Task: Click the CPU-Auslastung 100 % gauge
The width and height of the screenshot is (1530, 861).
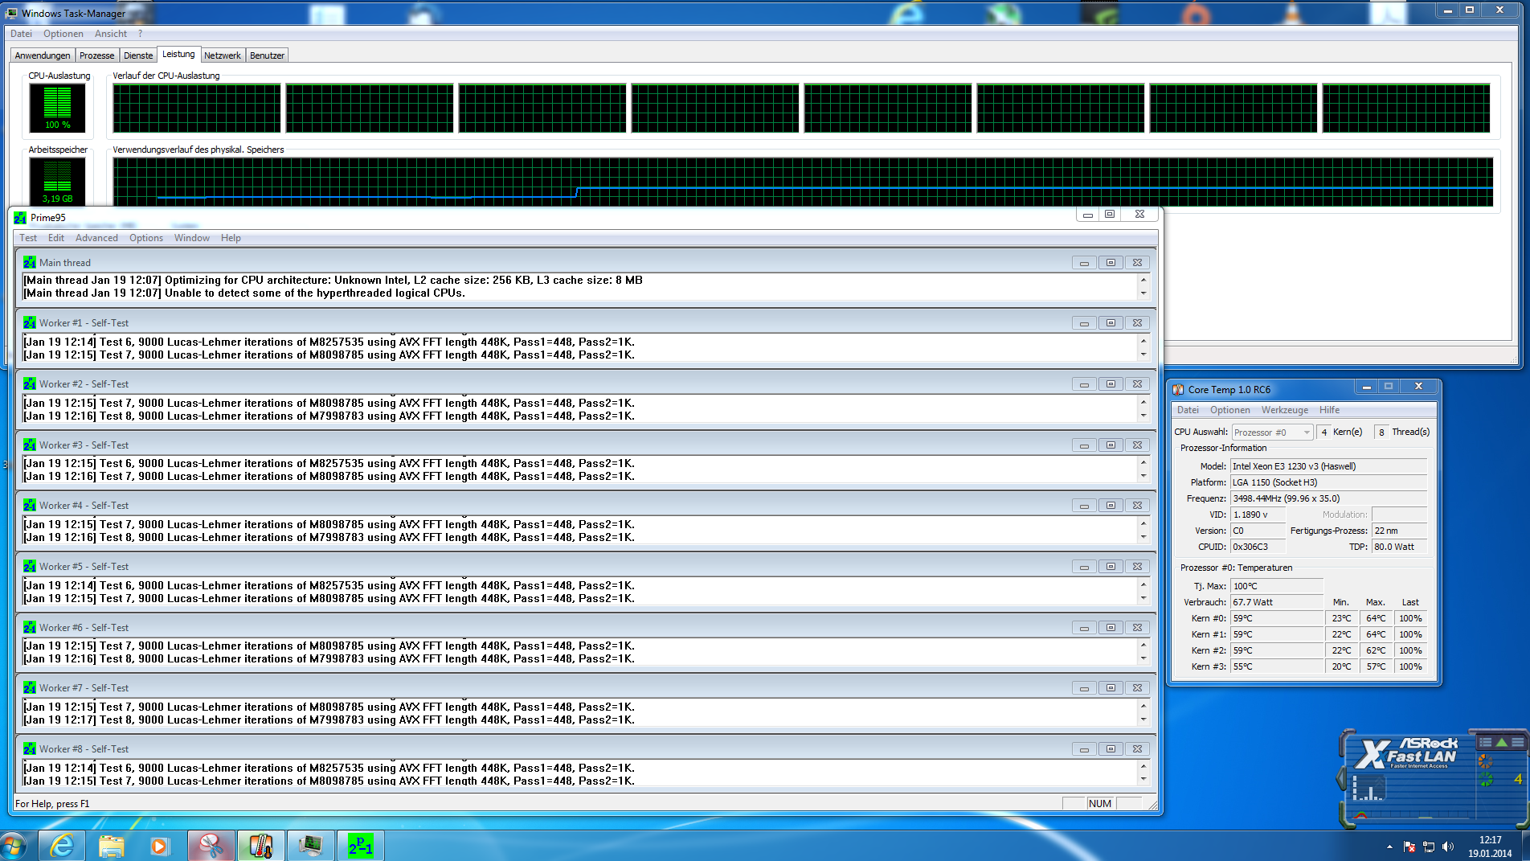Action: (57, 108)
